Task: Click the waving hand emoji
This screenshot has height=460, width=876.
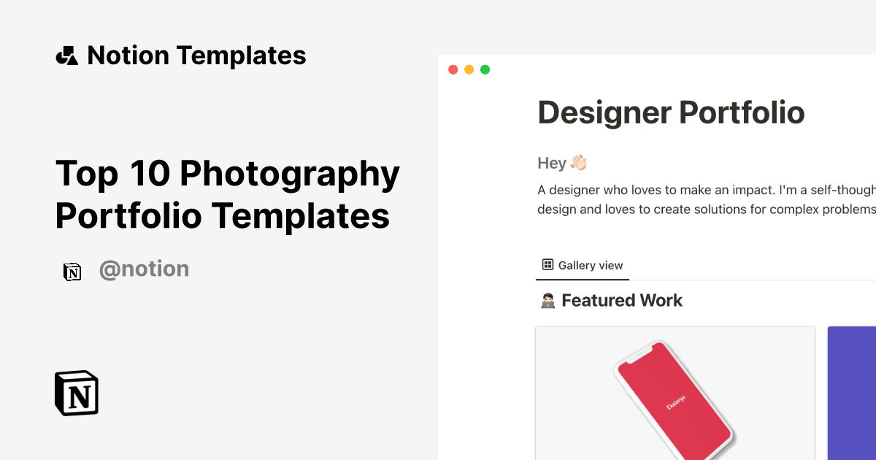Action: (579, 162)
